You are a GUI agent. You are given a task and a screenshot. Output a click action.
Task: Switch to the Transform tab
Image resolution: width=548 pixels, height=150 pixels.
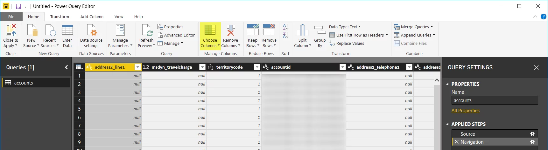point(60,17)
